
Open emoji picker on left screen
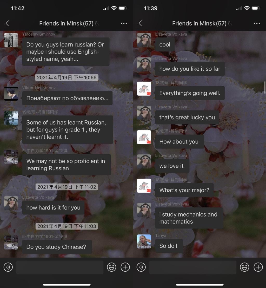(x=111, y=267)
